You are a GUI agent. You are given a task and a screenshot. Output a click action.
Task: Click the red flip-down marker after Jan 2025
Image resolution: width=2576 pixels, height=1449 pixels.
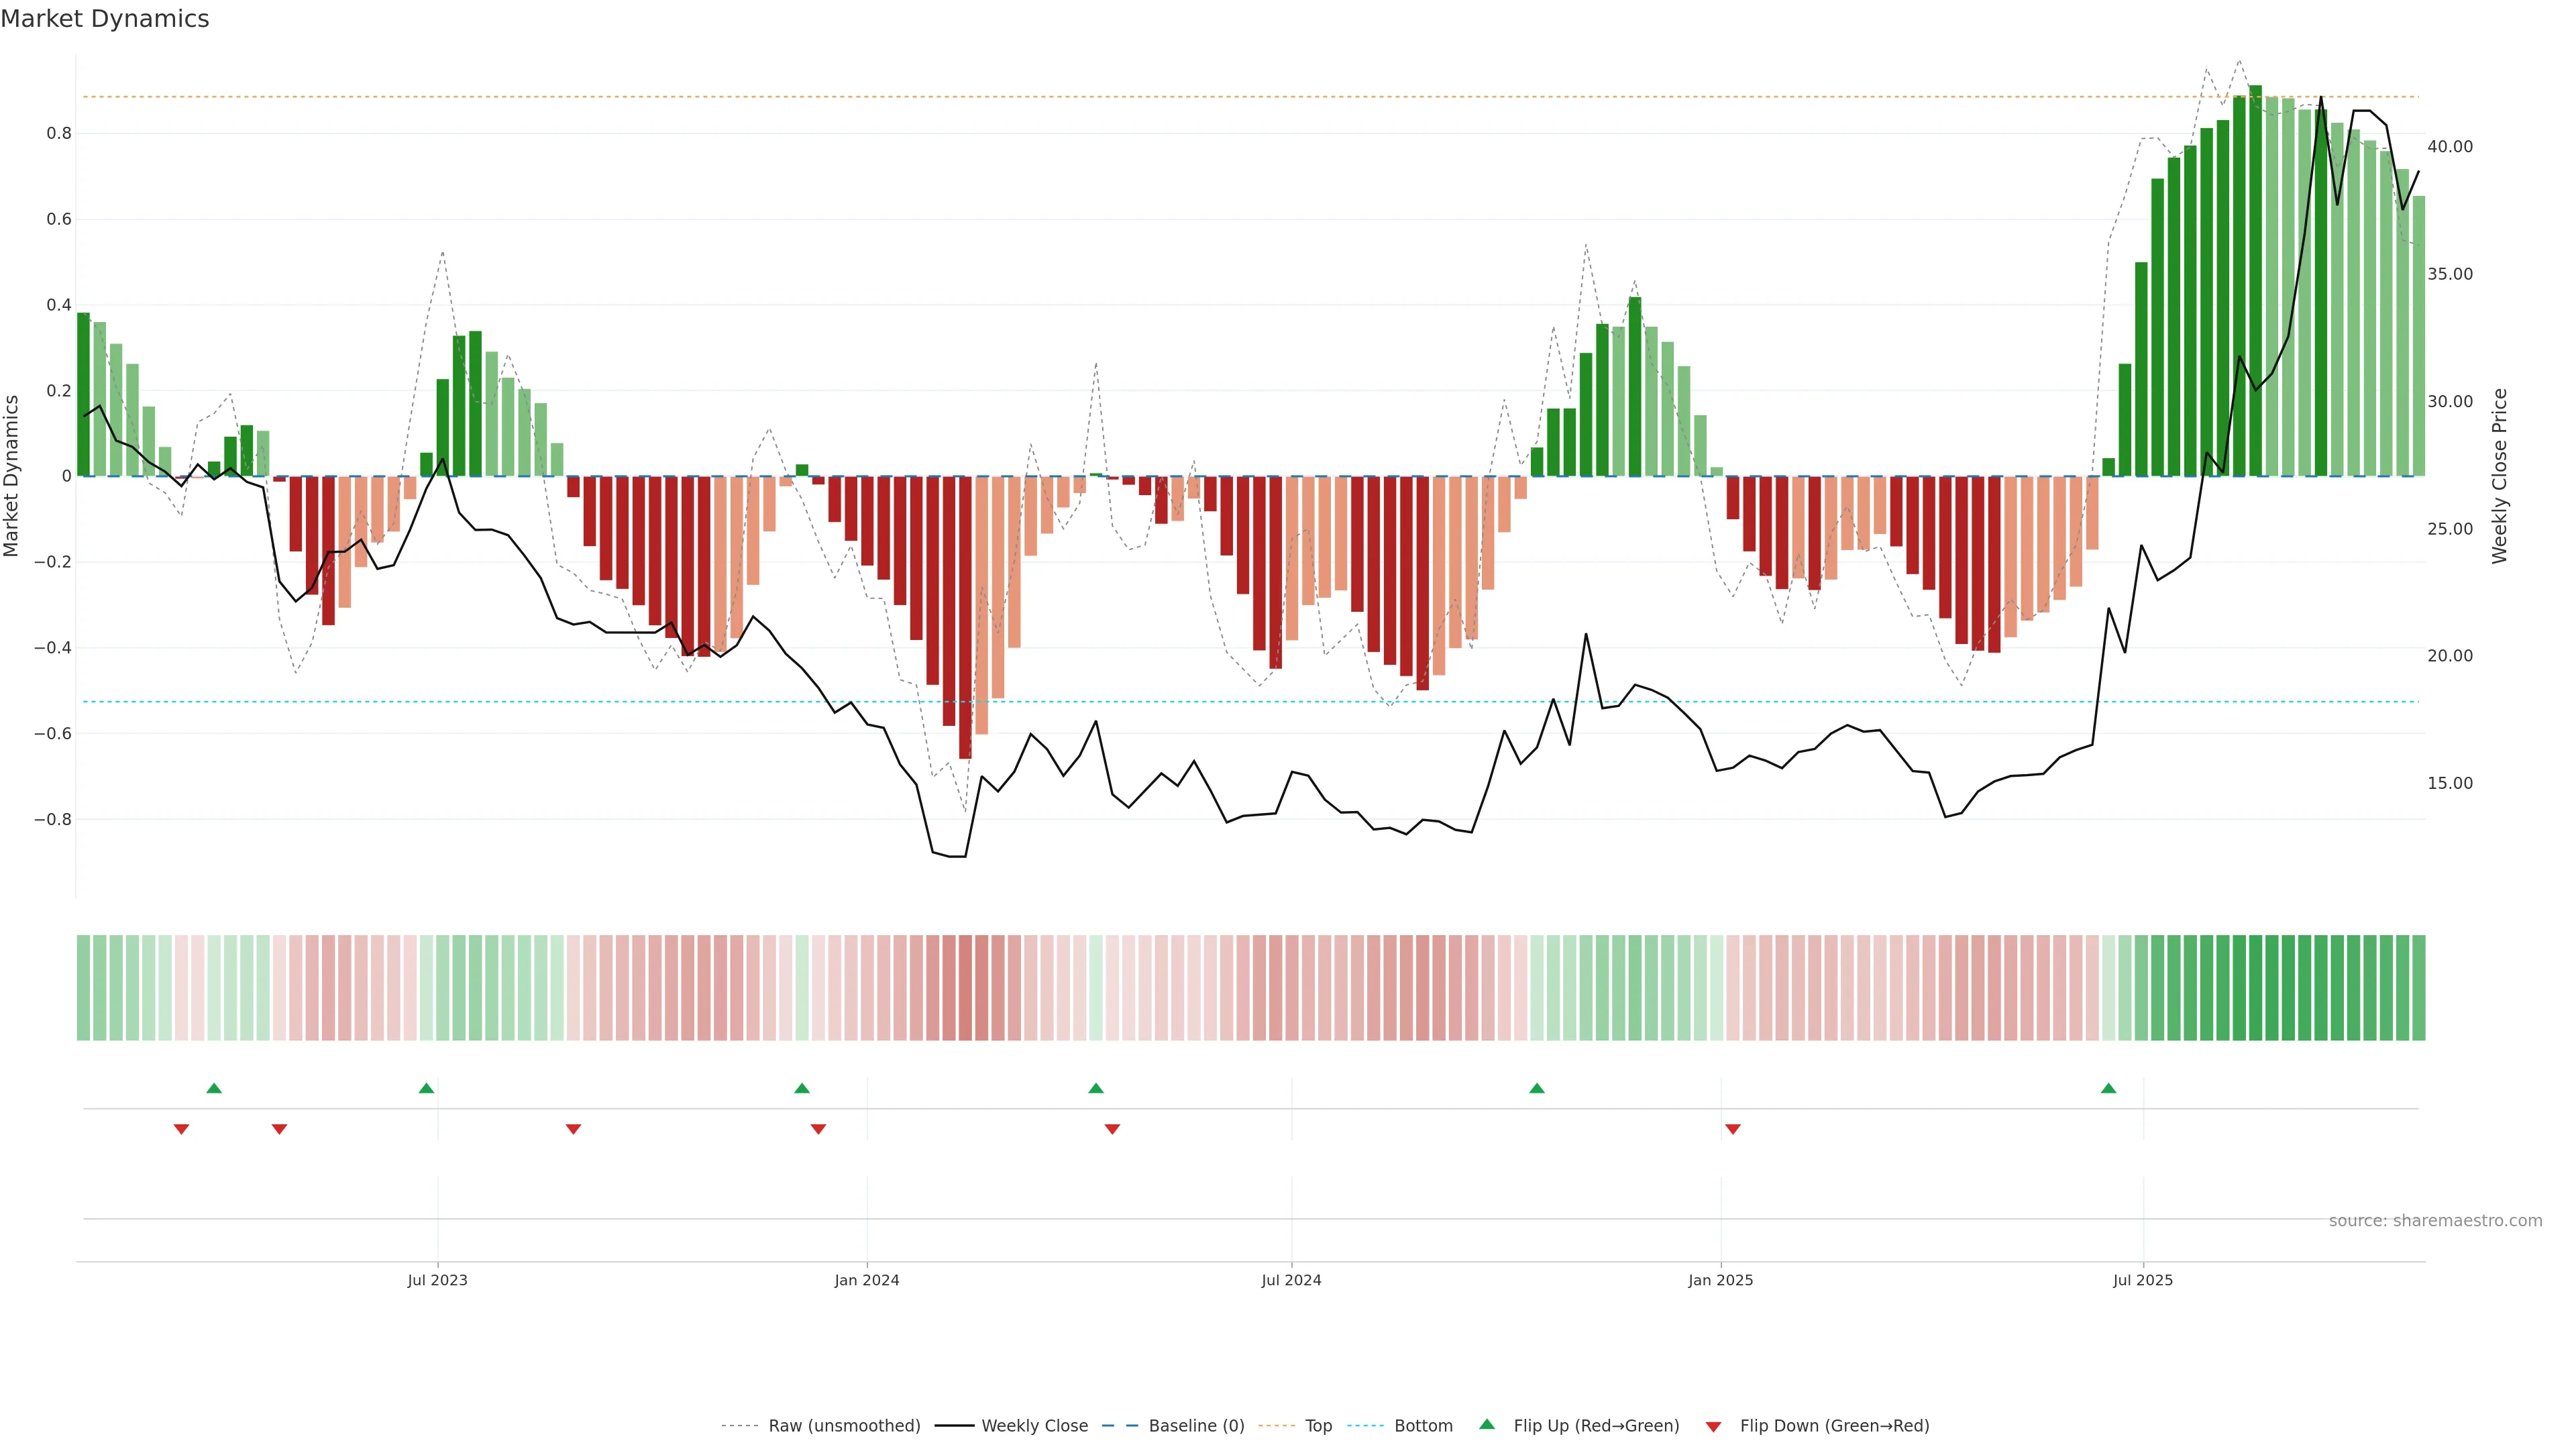[1733, 1129]
